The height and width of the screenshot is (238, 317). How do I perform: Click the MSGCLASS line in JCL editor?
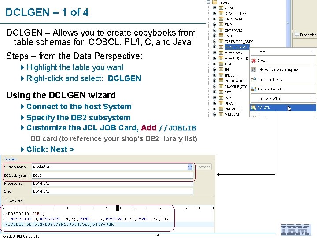[85, 219]
